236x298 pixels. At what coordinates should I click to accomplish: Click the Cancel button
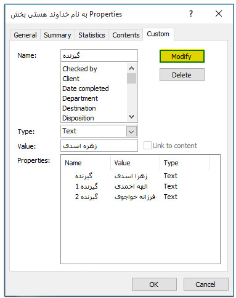(206, 284)
